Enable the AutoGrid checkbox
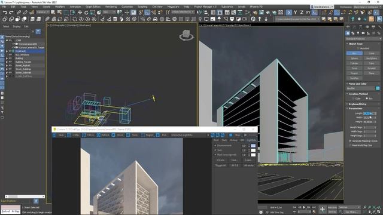This screenshot has height=215, width=383. click(358, 48)
